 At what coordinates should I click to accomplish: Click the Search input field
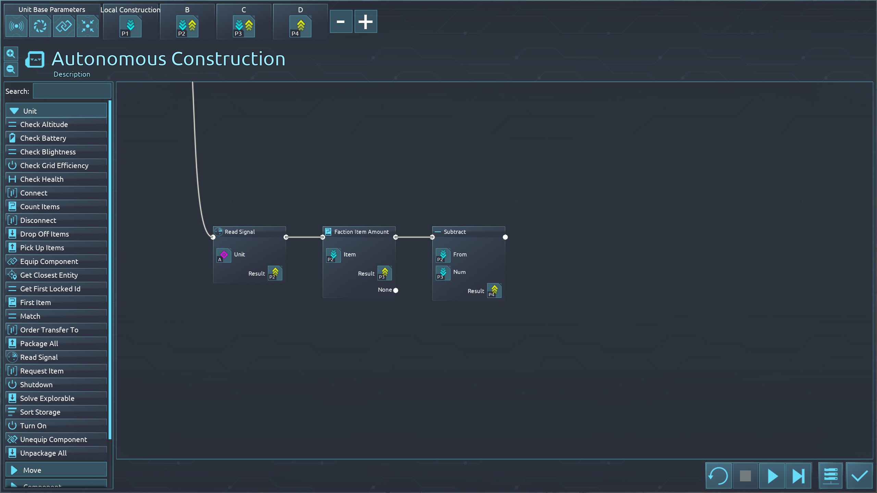[x=72, y=91]
